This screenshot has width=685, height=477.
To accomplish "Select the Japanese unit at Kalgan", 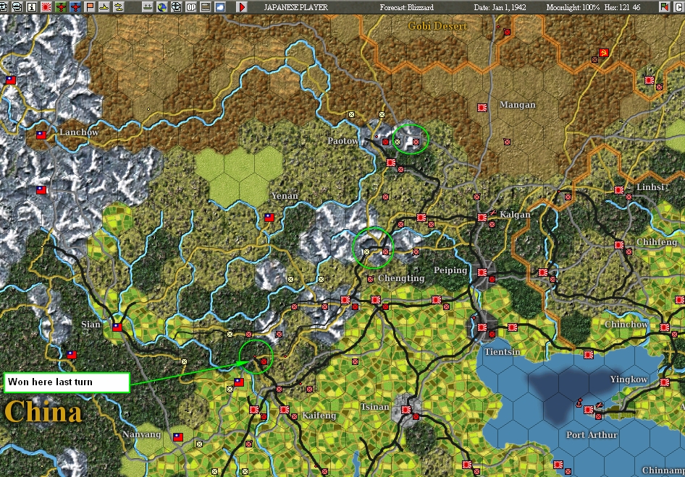I will (482, 217).
